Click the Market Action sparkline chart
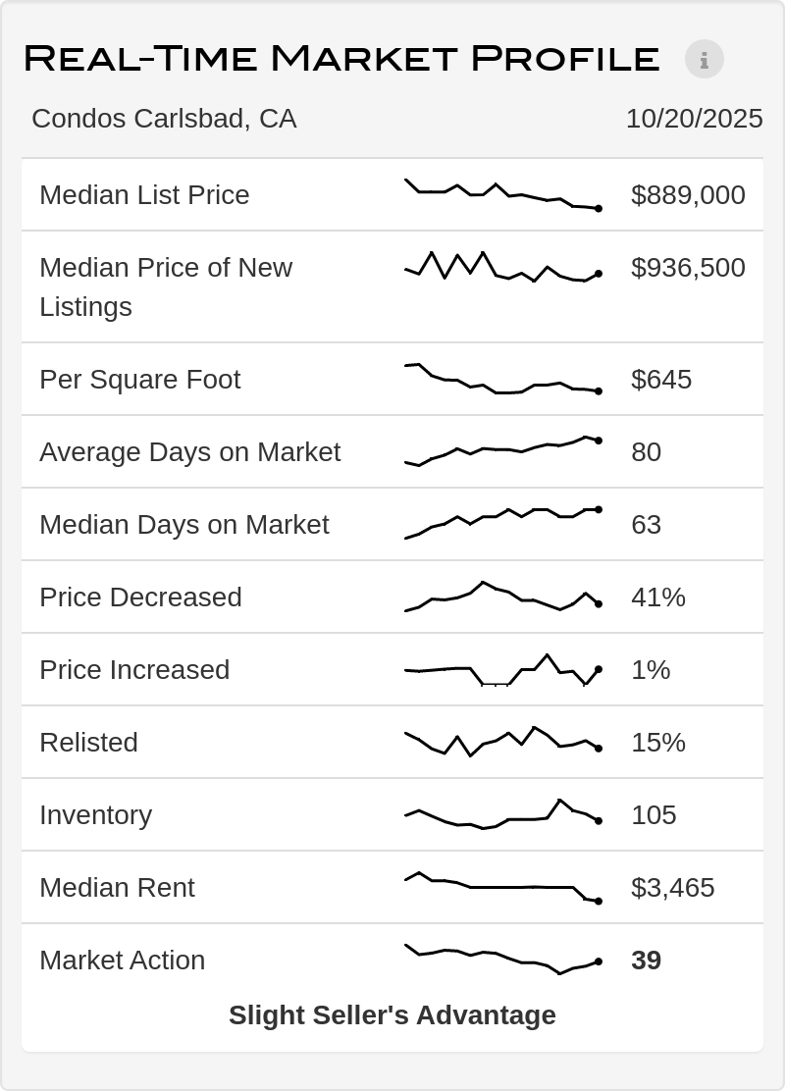The image size is (785, 1091). pos(502,959)
